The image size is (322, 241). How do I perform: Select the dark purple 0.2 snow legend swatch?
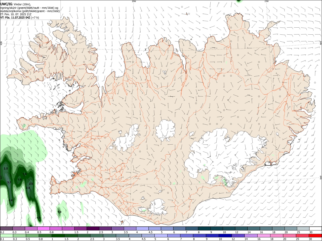point(6,229)
